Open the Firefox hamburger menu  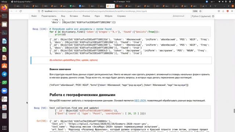point(232,11)
